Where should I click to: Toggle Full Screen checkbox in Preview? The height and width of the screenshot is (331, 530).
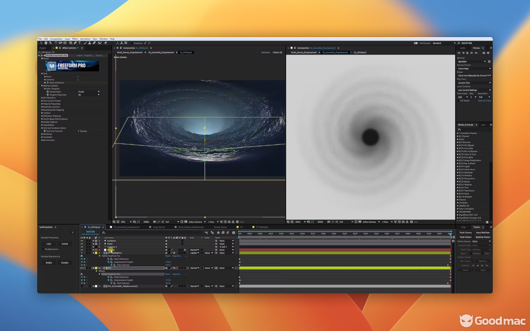(x=458, y=101)
